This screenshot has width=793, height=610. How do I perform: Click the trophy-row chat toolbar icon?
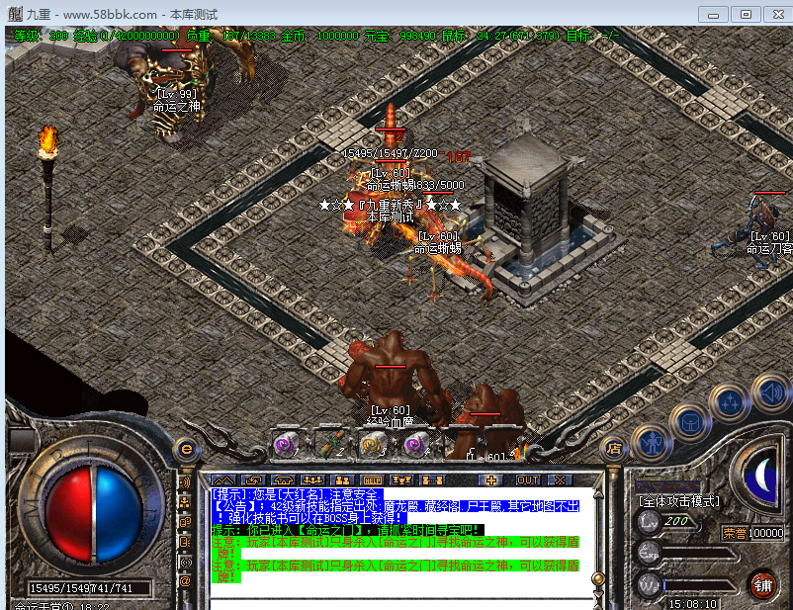[x=402, y=480]
